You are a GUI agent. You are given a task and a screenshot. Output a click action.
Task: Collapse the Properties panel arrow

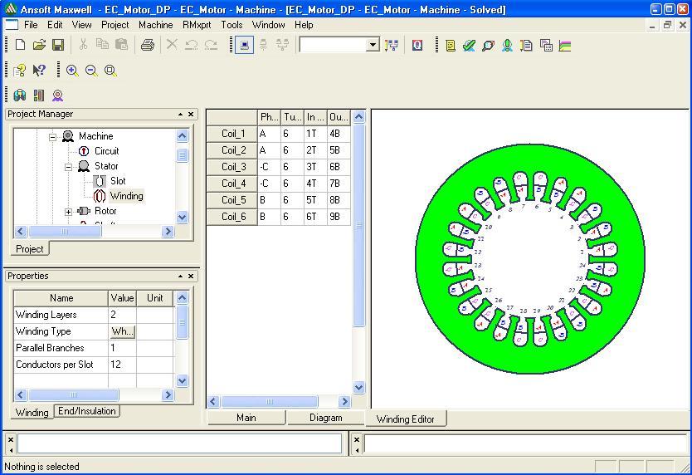click(x=180, y=277)
